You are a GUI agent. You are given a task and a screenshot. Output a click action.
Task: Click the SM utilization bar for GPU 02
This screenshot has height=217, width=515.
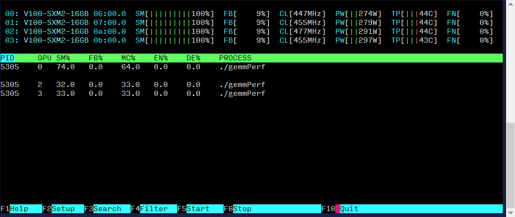click(175, 31)
